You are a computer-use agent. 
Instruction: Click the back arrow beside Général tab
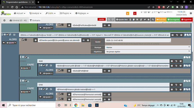(4, 20)
